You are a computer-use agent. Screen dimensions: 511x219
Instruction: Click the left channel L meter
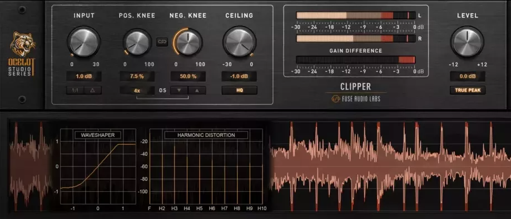355,16
